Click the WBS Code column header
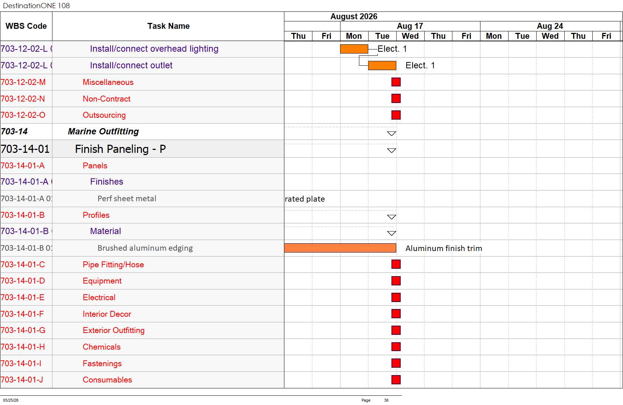Viewport: 623px width, 405px height. (x=26, y=26)
